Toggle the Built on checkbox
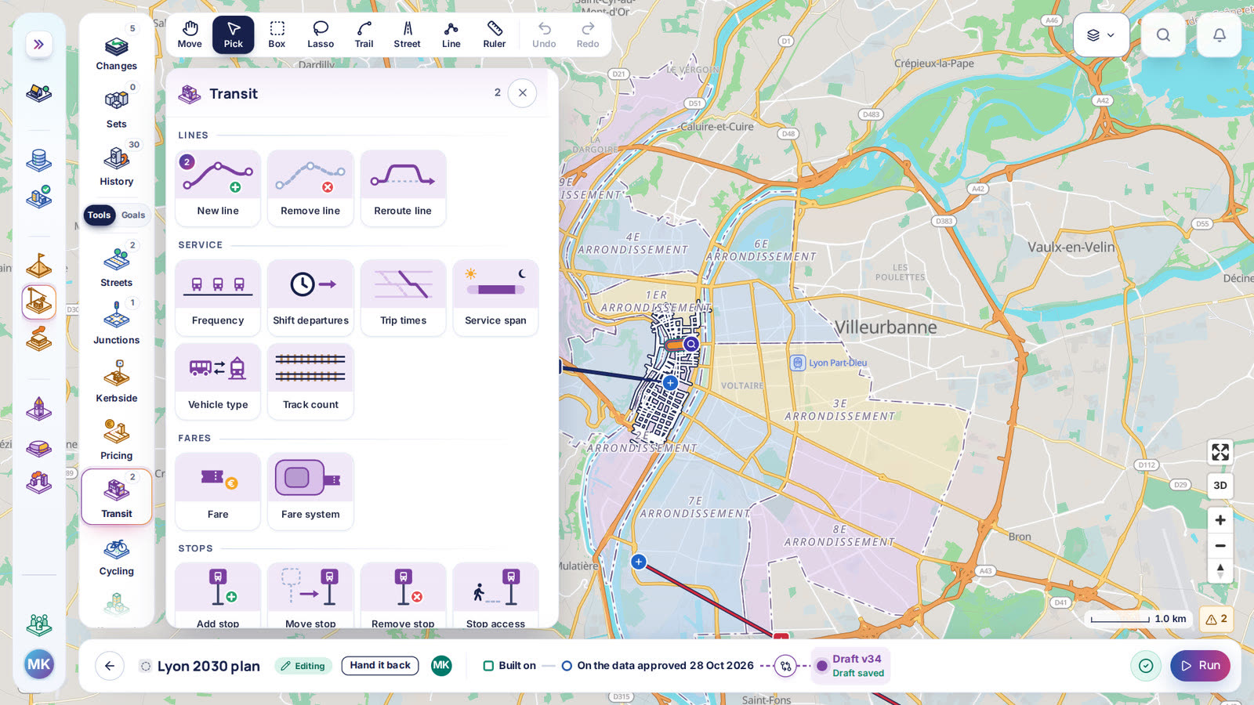 pyautogui.click(x=488, y=666)
